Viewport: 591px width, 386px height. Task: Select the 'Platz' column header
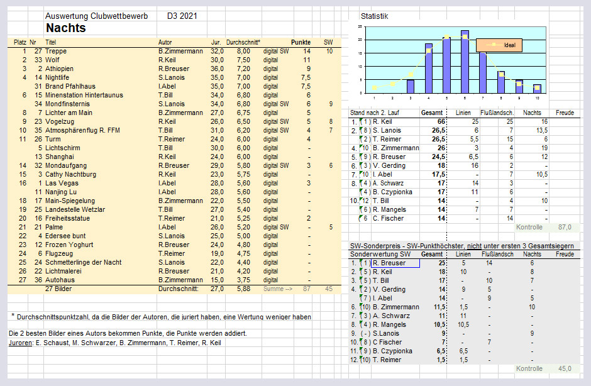[x=20, y=42]
